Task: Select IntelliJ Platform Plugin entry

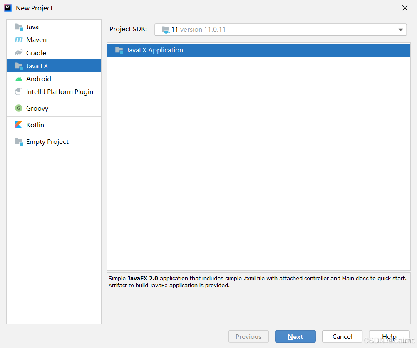Action: [x=54, y=91]
